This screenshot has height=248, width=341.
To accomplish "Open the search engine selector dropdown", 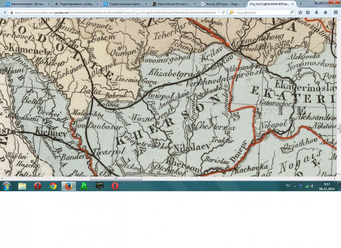I will tap(232, 13).
